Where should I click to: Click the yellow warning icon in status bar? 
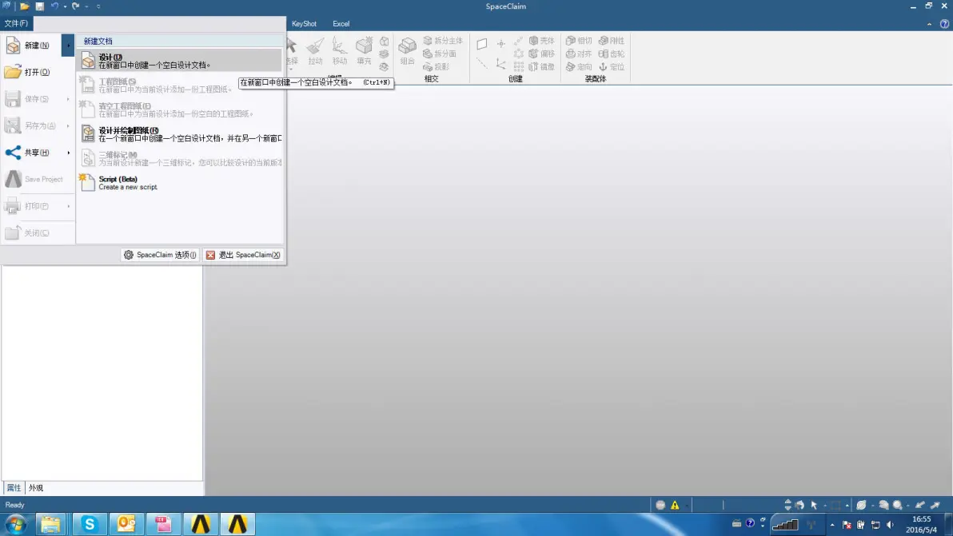click(675, 505)
